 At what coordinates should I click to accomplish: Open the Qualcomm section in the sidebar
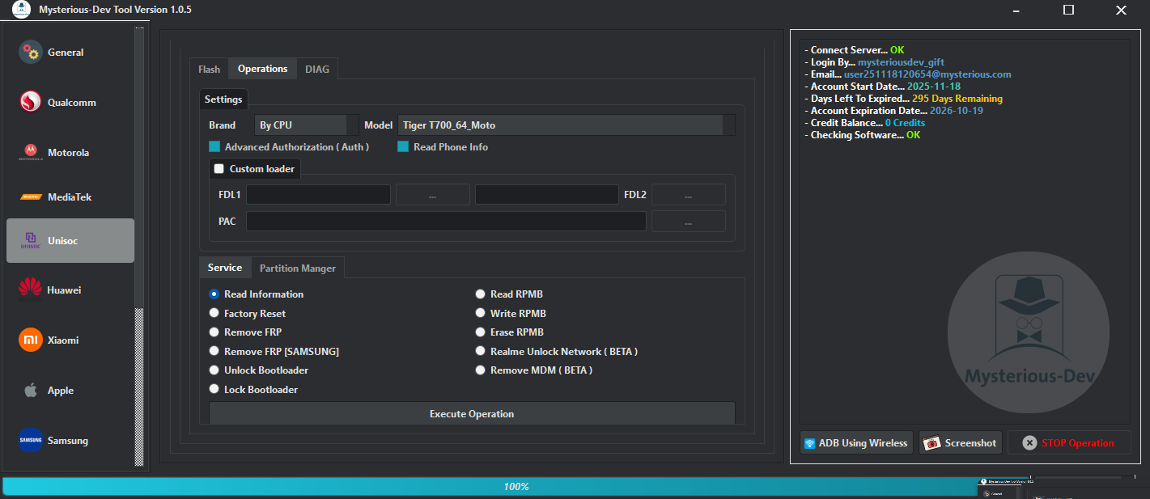tap(70, 102)
